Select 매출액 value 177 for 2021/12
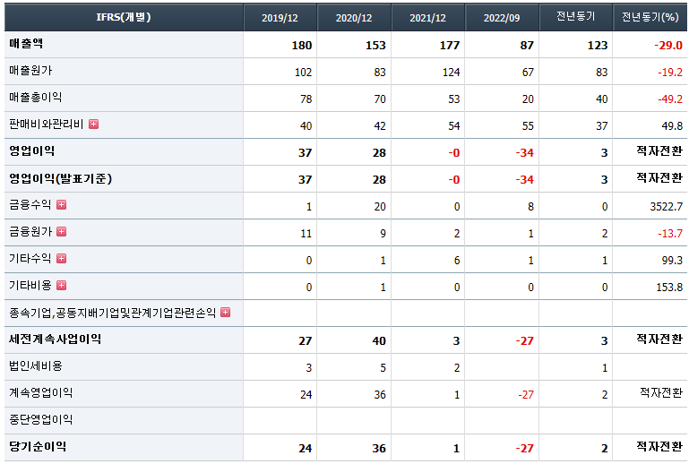This screenshot has width=689, height=464. click(450, 46)
